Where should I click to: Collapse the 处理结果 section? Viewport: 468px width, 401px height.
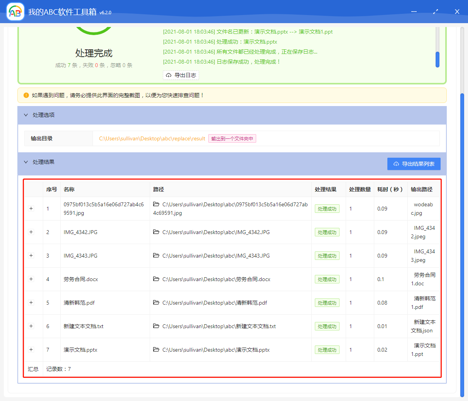(26, 162)
